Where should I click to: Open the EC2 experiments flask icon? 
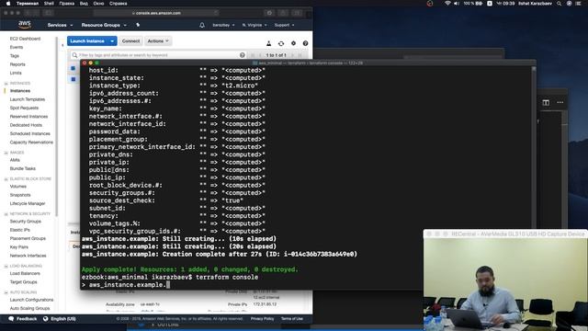pyautogui.click(x=269, y=43)
